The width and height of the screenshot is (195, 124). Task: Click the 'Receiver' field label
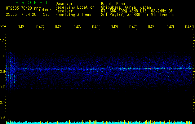[x=64, y=11]
